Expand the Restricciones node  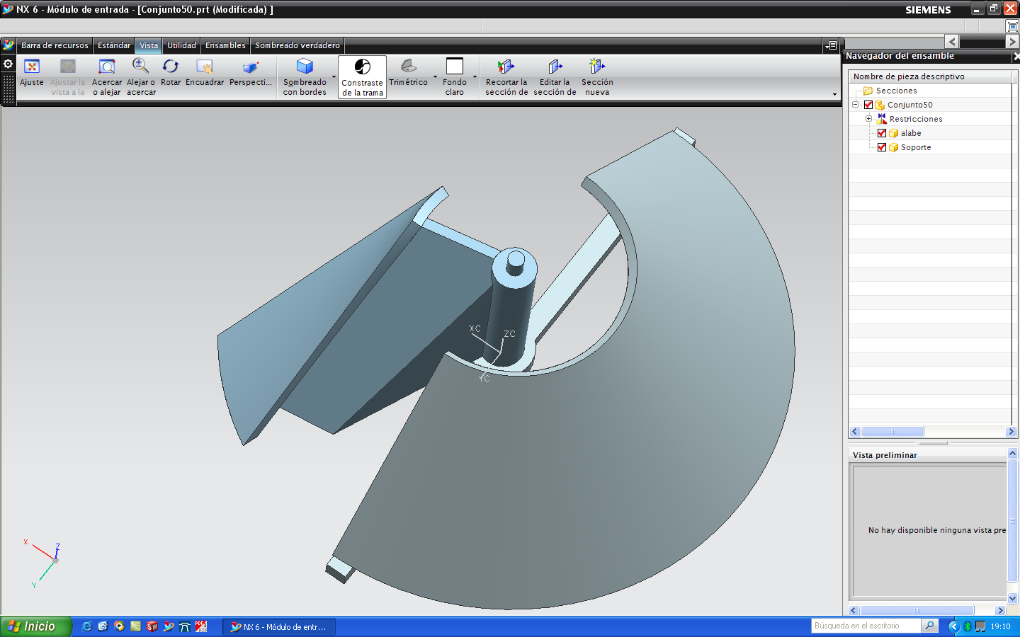[868, 118]
